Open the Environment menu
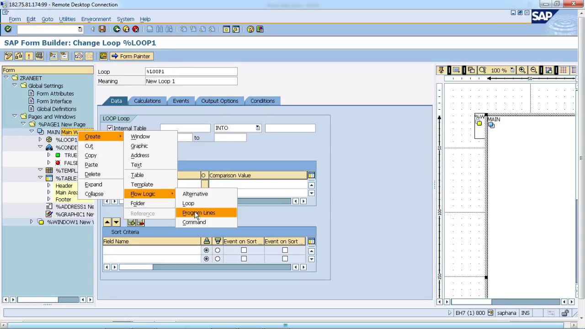The width and height of the screenshot is (585, 329). (x=96, y=19)
